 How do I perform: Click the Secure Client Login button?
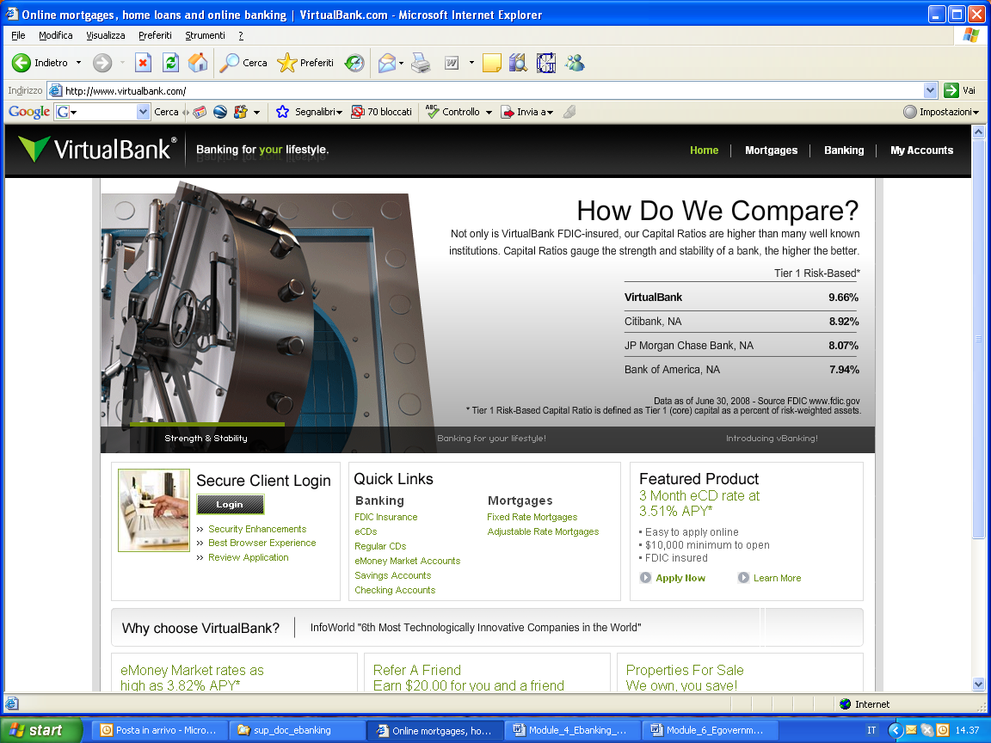click(x=230, y=504)
